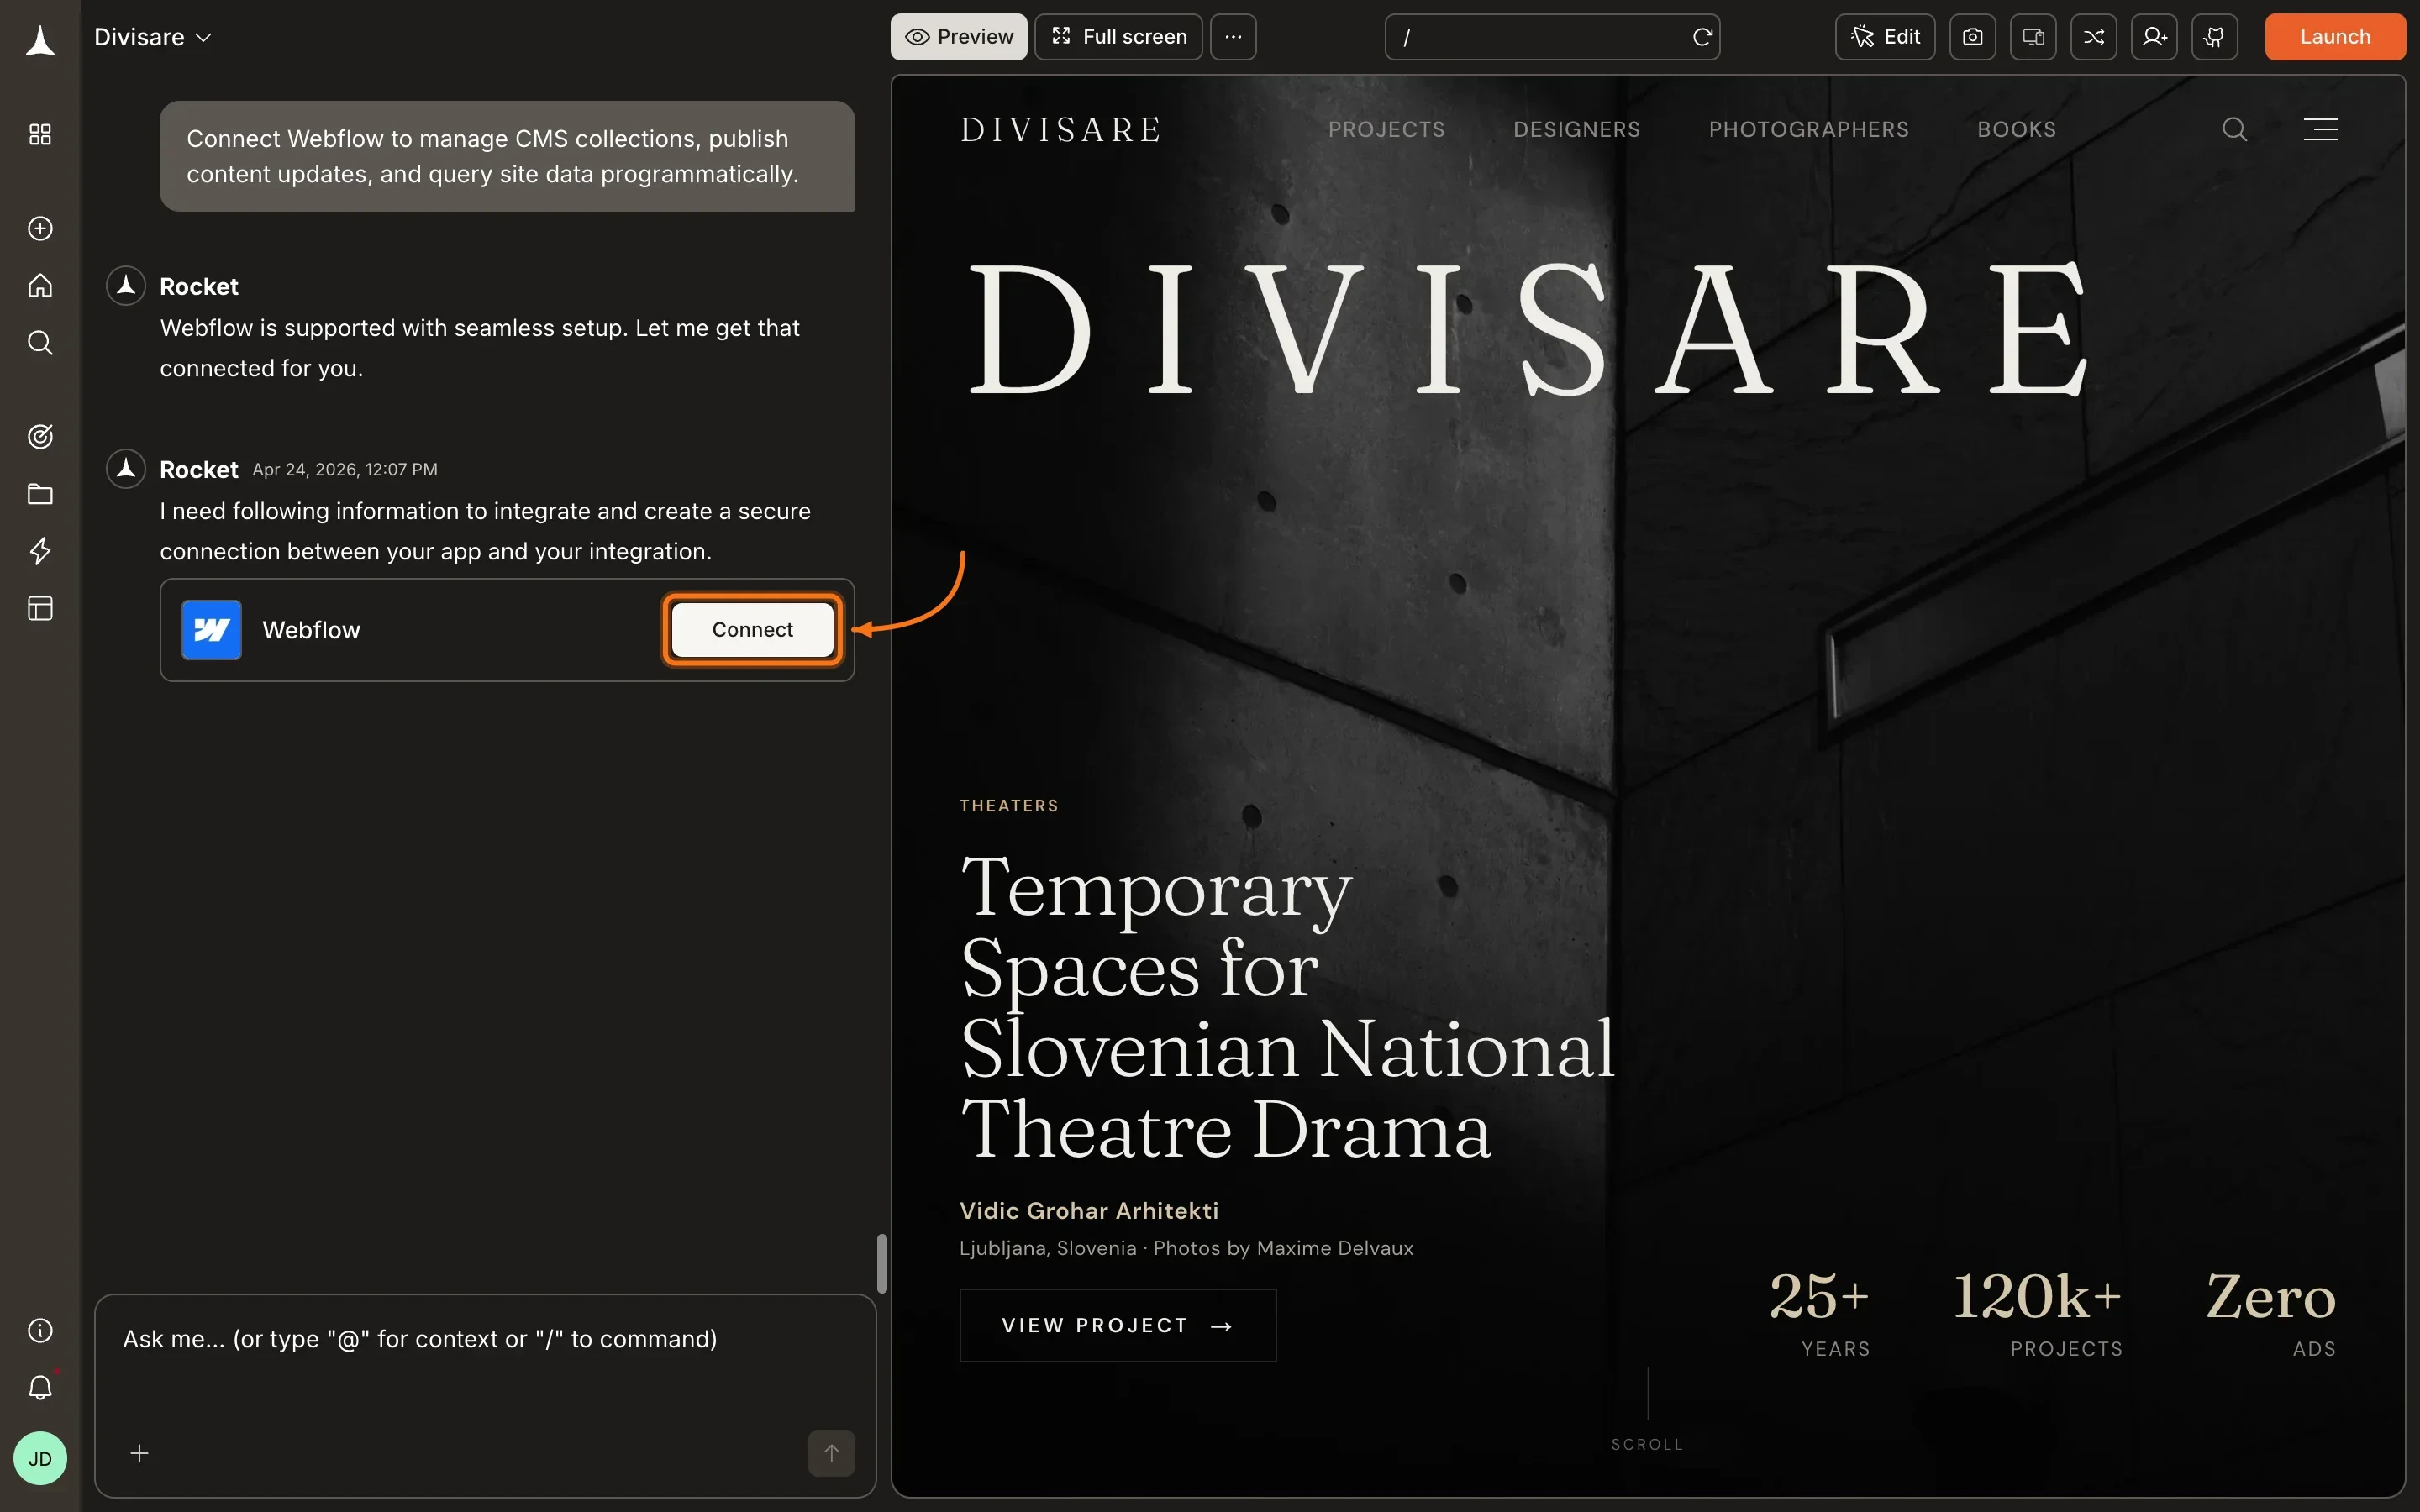Toggle Edit mode in the toolbar
Image resolution: width=2420 pixels, height=1512 pixels.
(1885, 37)
